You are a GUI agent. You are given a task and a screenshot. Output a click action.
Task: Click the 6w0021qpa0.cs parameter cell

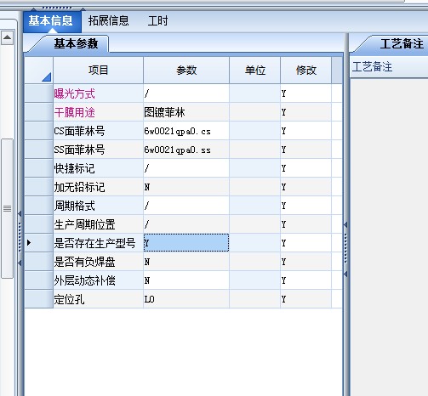[x=186, y=131]
